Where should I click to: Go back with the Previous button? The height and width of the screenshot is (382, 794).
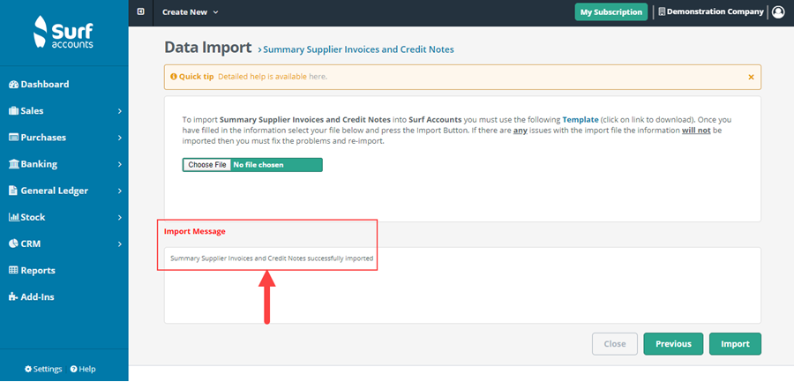click(673, 344)
